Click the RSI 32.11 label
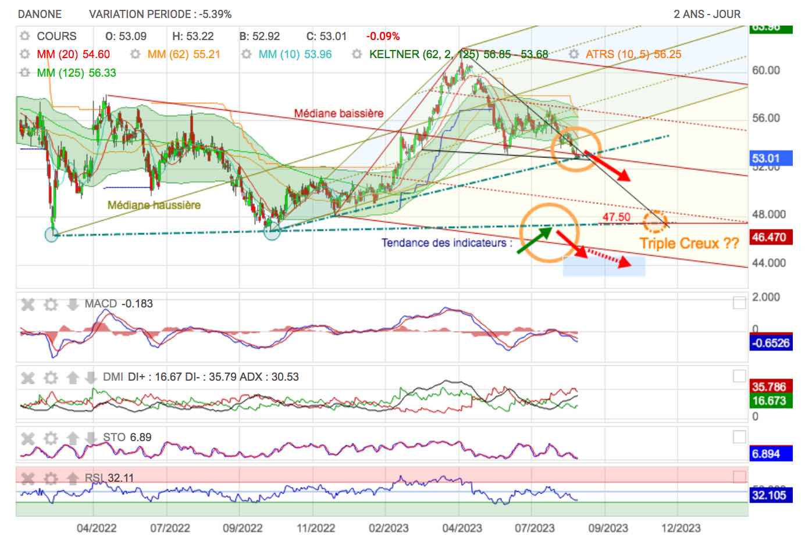Viewport: 805px width, 544px height. click(109, 478)
